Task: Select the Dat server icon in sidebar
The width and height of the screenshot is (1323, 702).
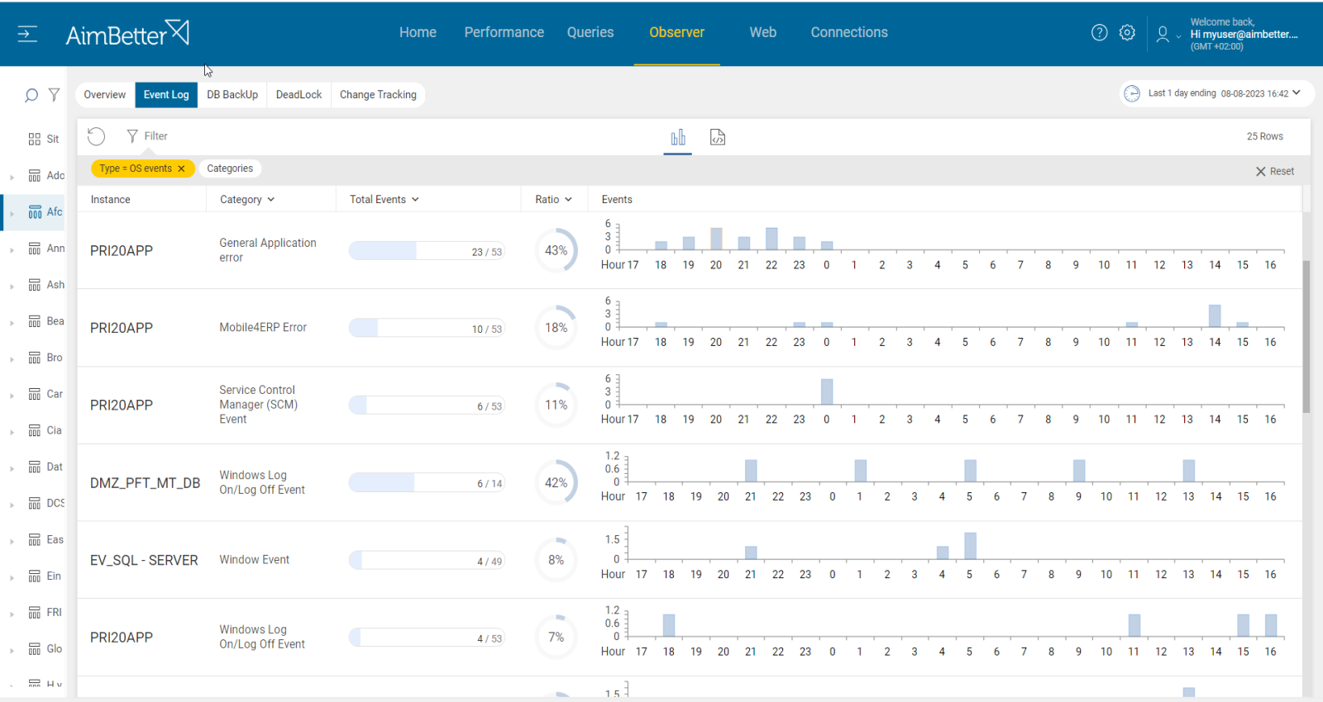Action: [x=34, y=466]
